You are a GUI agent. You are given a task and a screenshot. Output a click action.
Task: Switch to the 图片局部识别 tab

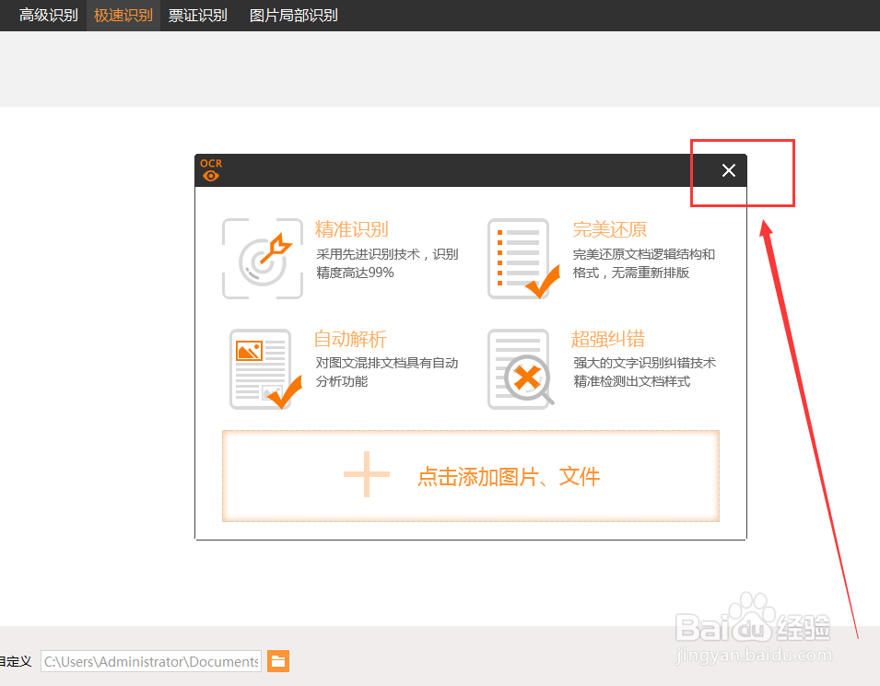click(x=292, y=15)
